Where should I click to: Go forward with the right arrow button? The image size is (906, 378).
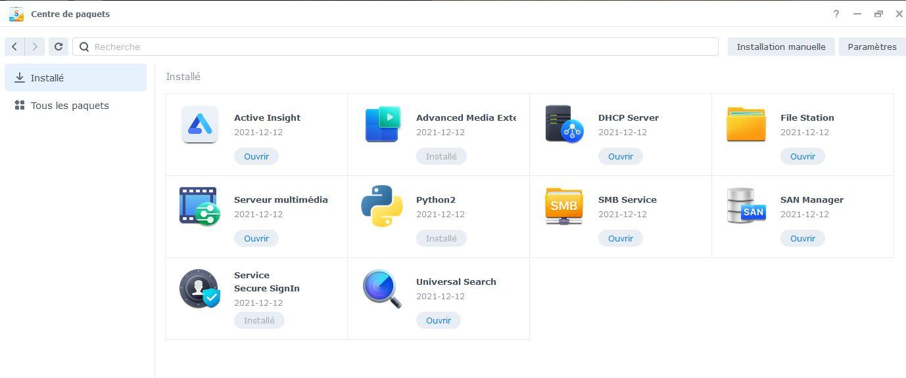[35, 47]
